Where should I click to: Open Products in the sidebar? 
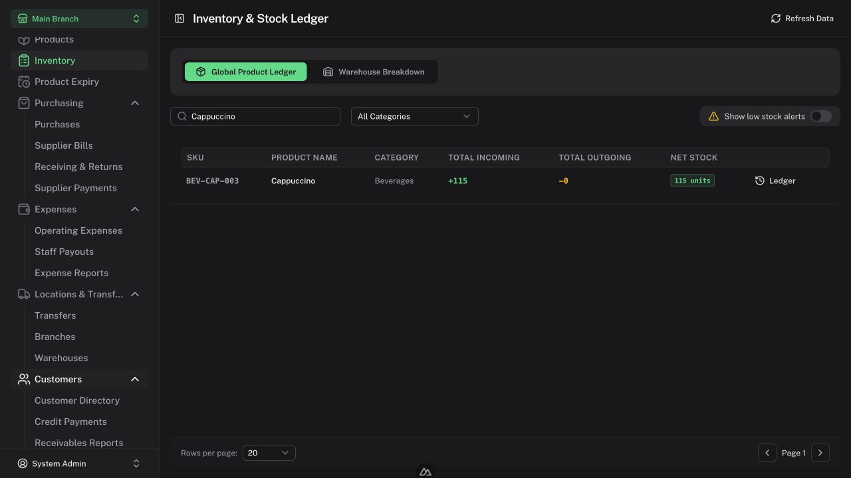pos(79,40)
